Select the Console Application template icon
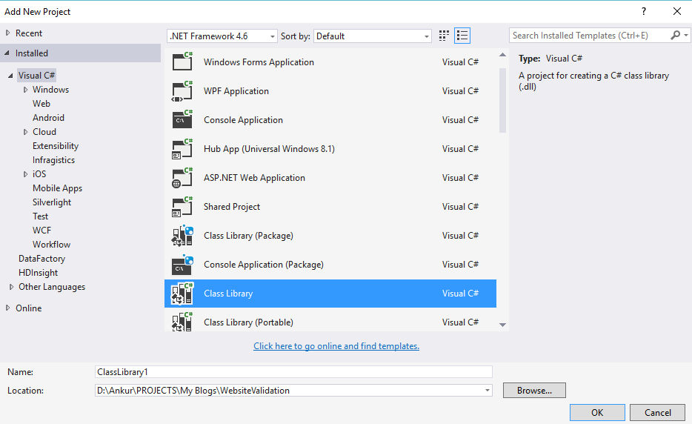This screenshot has height=424, width=692. pos(182,120)
